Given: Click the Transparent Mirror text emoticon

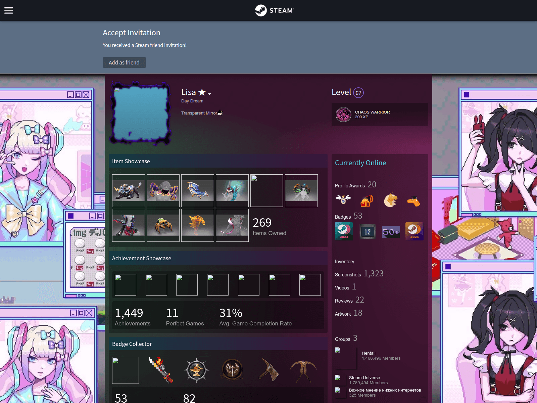Looking at the screenshot, I should (x=220, y=113).
